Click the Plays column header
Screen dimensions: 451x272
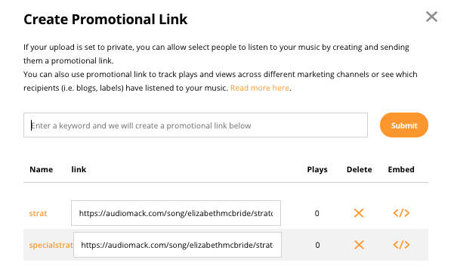tap(317, 170)
